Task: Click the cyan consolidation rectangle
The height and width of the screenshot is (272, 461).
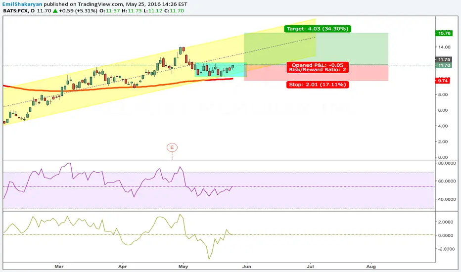Action: [221, 70]
